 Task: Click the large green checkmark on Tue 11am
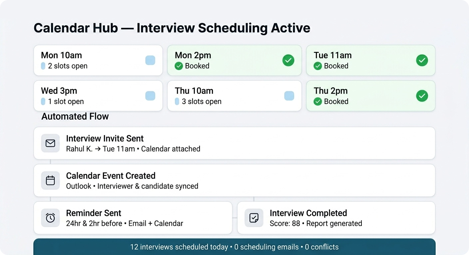pos(422,60)
